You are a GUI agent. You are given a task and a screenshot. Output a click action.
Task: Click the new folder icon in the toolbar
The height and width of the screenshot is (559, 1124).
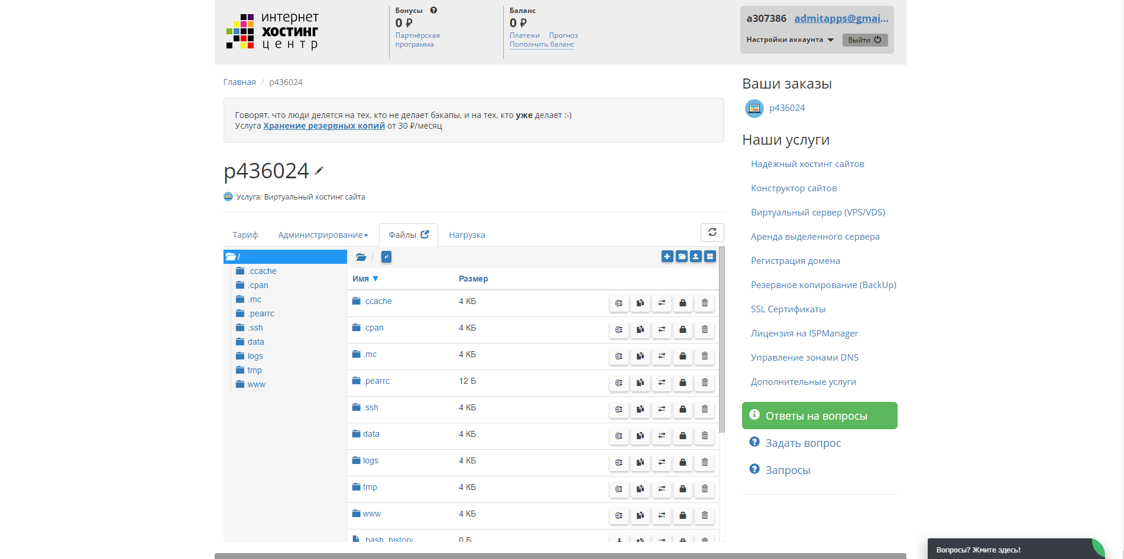click(x=682, y=256)
